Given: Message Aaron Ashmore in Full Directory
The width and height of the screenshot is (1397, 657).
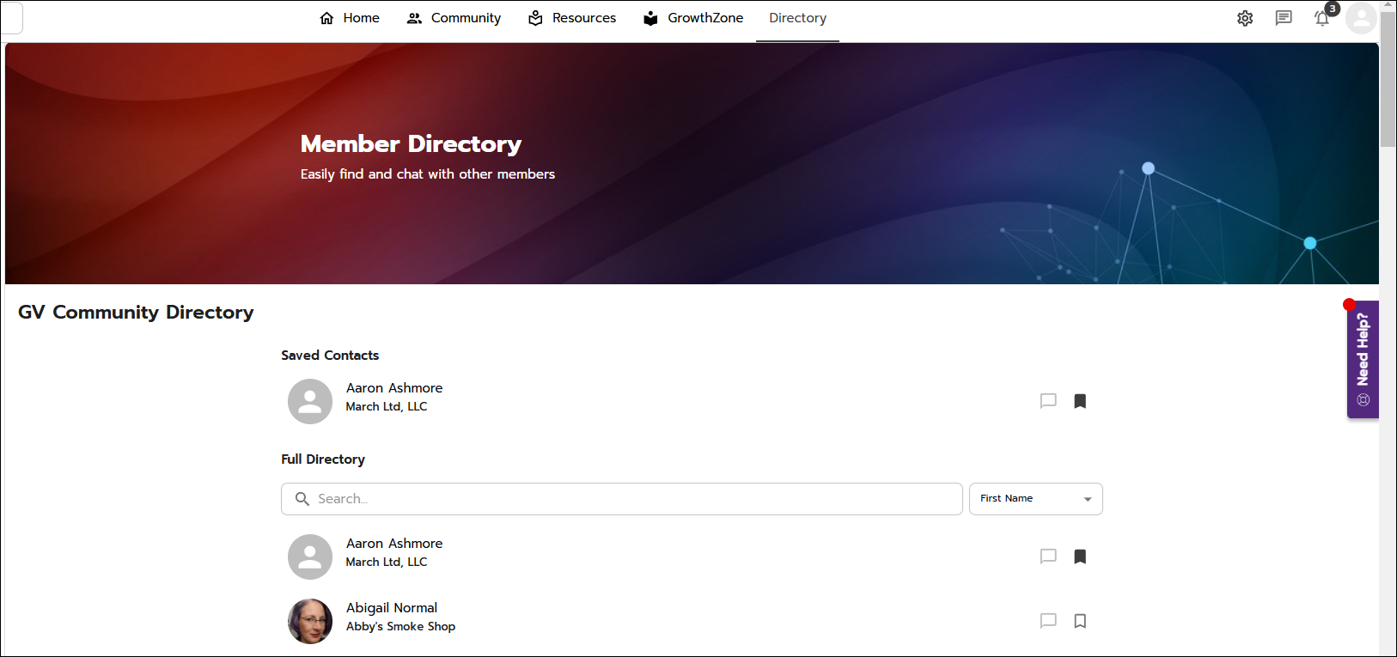Looking at the screenshot, I should [1048, 557].
